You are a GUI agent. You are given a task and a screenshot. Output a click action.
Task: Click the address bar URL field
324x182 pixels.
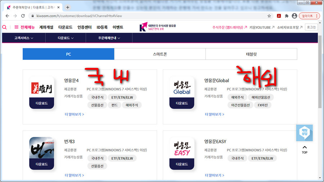tap(151, 16)
